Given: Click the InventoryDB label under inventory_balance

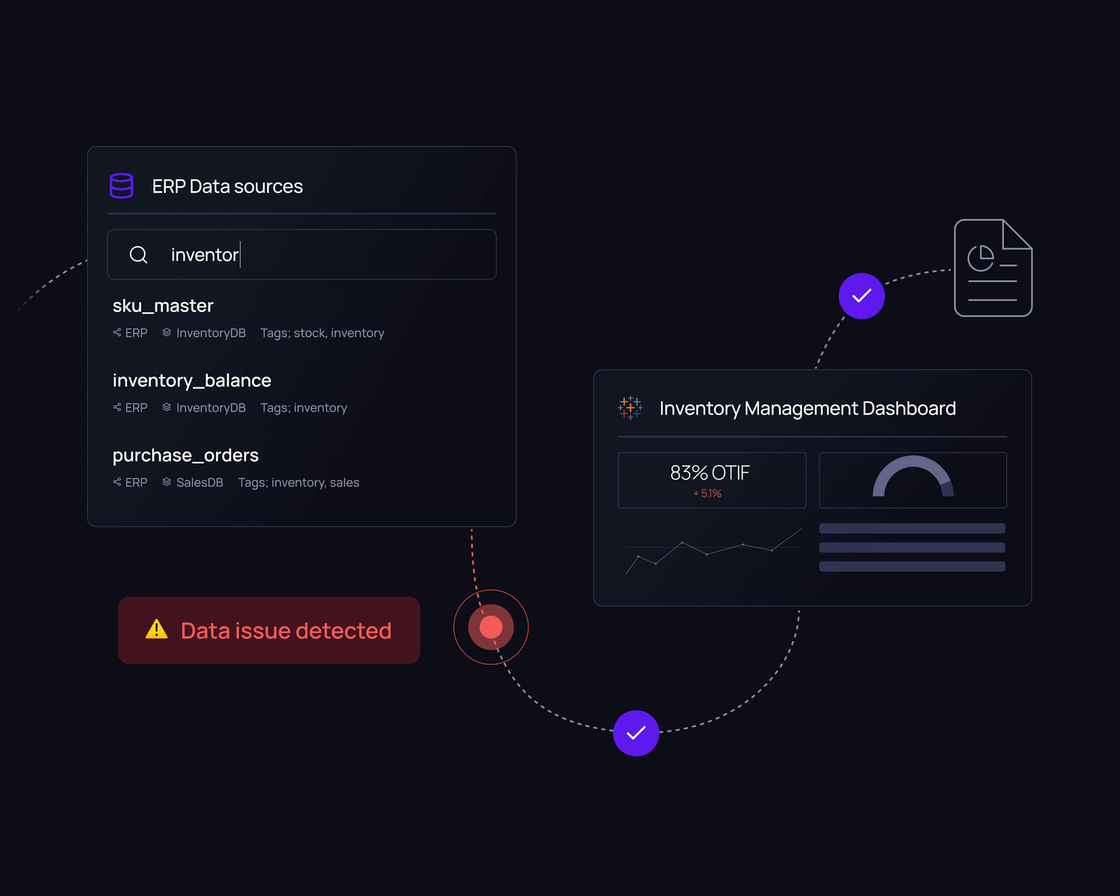Looking at the screenshot, I should click(210, 408).
